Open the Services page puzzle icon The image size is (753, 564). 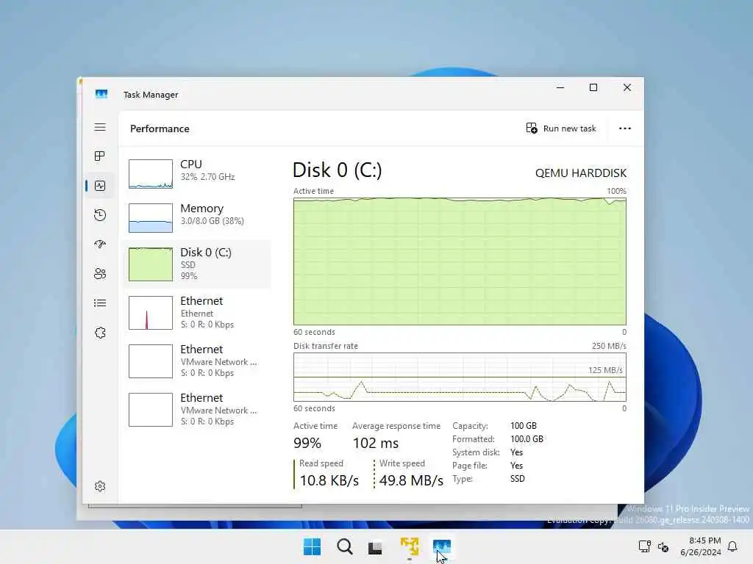[x=100, y=333]
